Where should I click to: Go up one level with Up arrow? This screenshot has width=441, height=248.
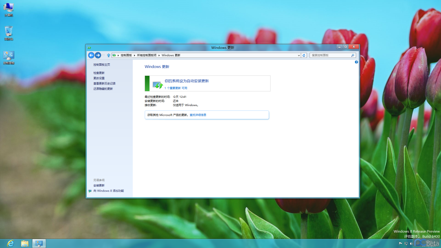pos(109,55)
